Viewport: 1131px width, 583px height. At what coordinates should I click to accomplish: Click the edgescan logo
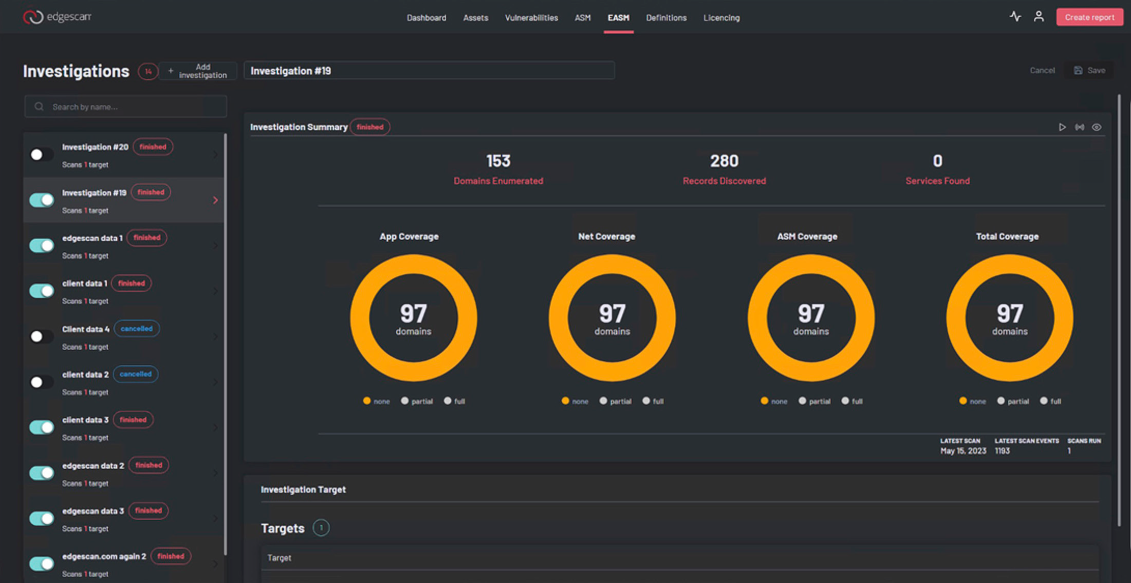point(57,17)
